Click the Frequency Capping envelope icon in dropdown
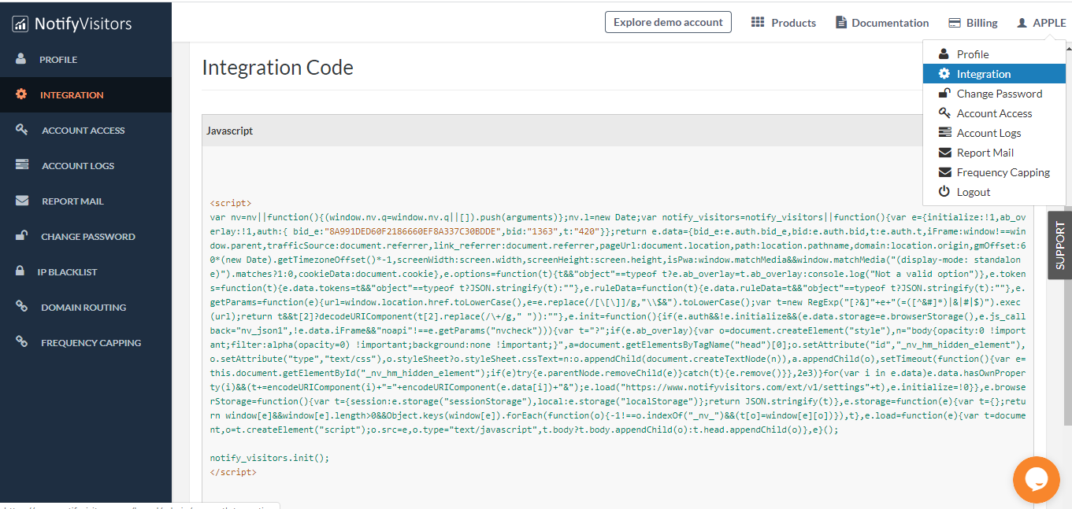Screen dimensions: 1072x509 (944, 172)
